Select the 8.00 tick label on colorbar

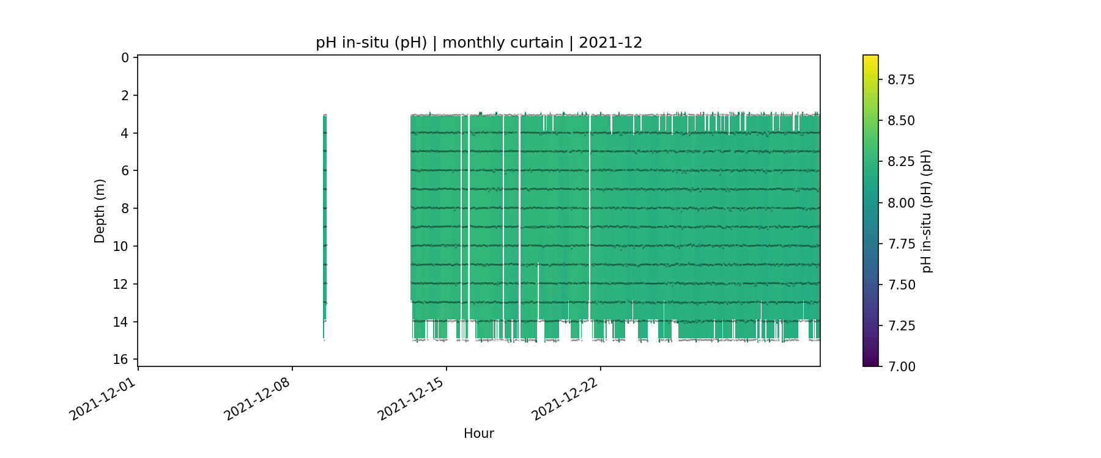point(901,203)
